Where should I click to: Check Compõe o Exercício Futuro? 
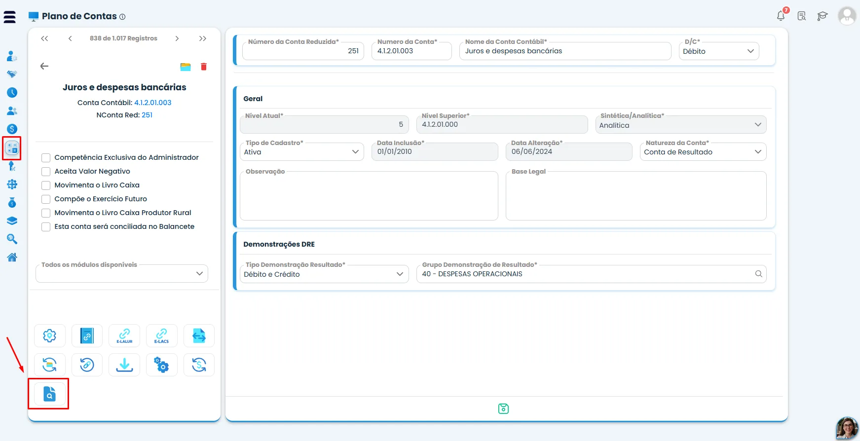(x=46, y=199)
